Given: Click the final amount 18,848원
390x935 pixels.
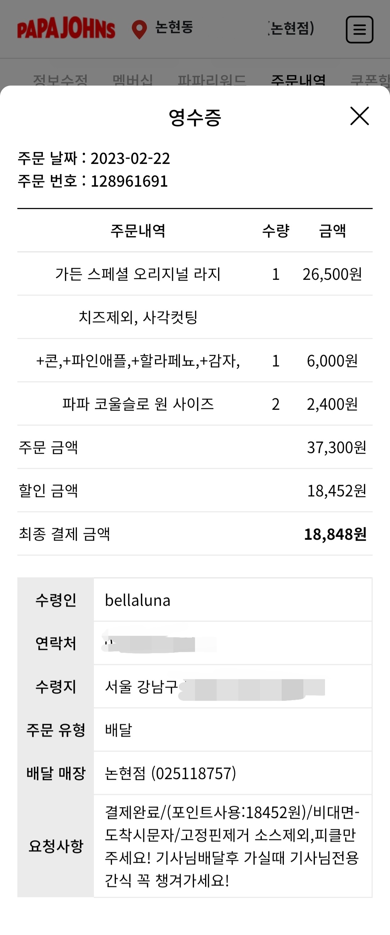Looking at the screenshot, I should (335, 534).
